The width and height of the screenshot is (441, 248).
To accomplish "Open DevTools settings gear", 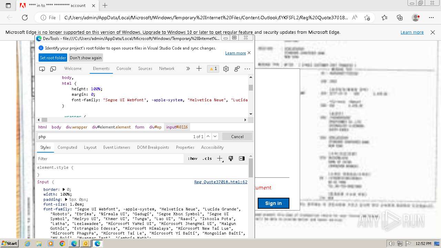I will tap(226, 69).
